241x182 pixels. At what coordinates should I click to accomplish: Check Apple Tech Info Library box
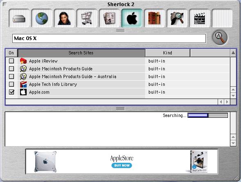[11, 84]
